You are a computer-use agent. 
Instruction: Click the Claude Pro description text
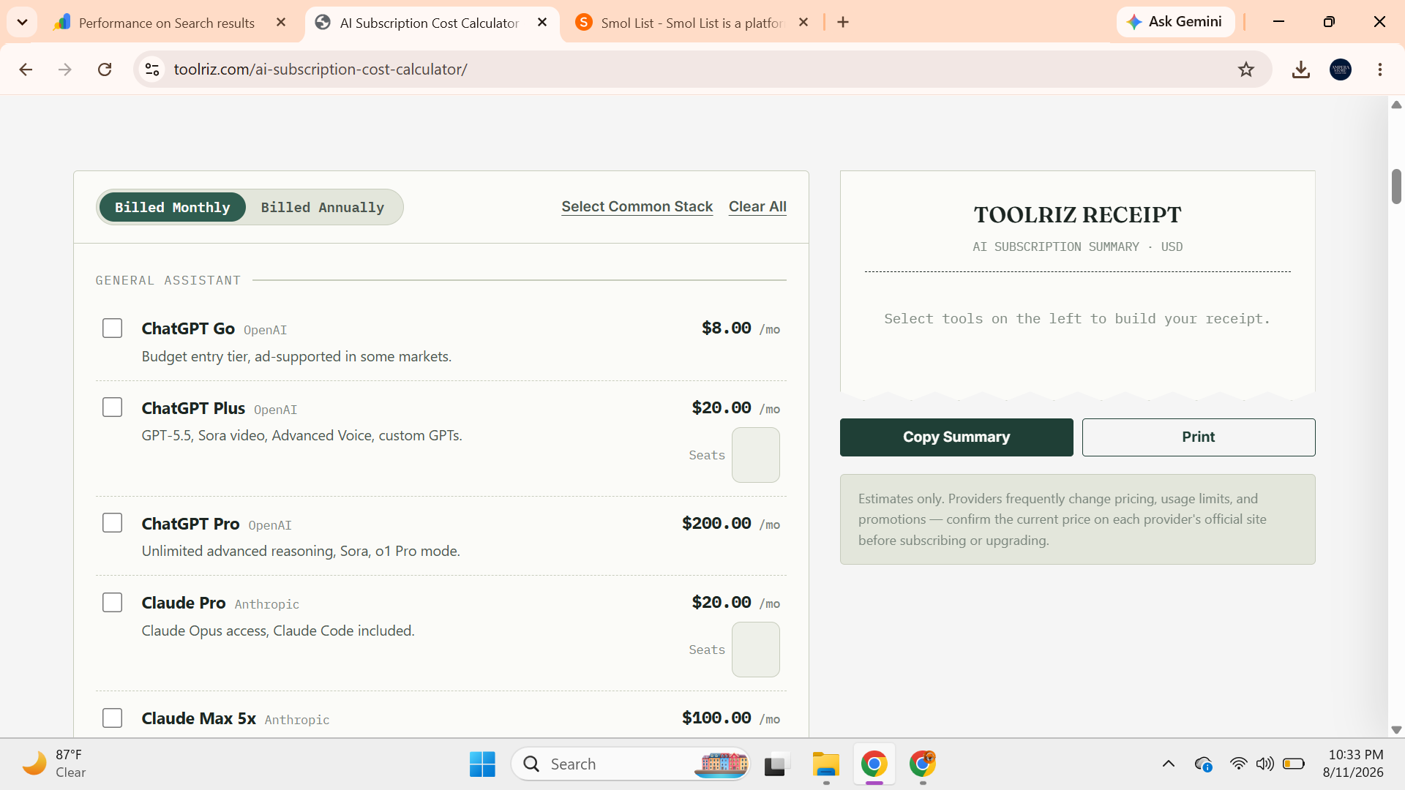[x=278, y=631]
